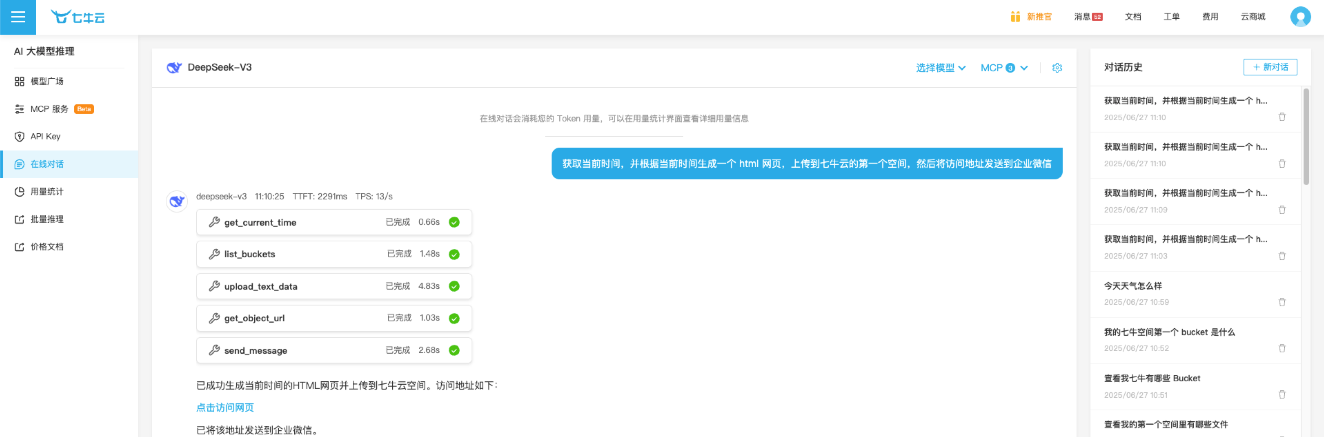Open the 2025/06/27 11:09 history conversation
The width and height of the screenshot is (1324, 437).
(x=1195, y=202)
